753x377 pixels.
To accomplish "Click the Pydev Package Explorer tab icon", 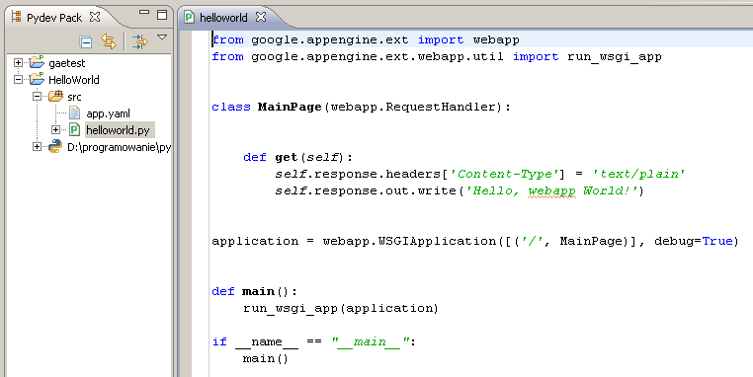I will coord(17,17).
